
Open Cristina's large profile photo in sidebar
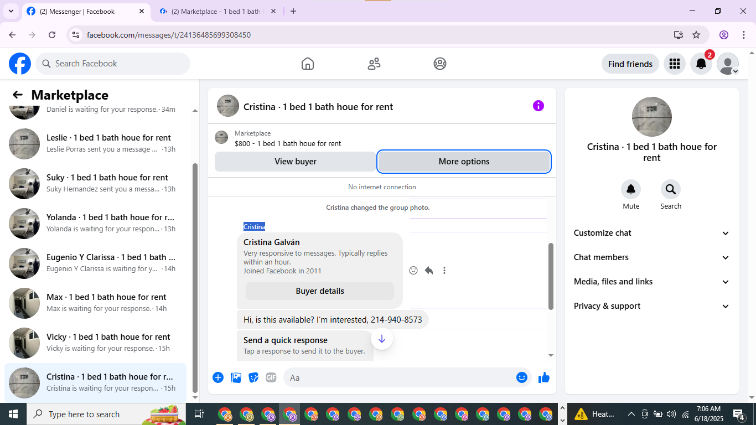pos(652,117)
